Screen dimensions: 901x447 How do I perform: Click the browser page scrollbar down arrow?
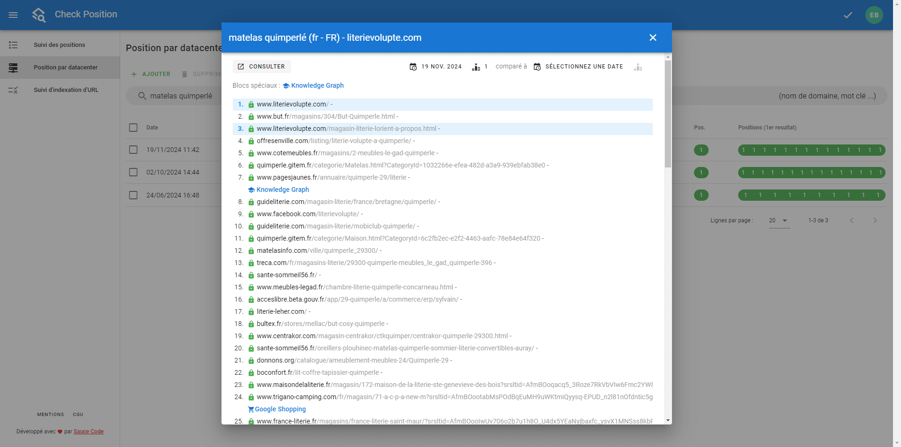[x=897, y=443]
